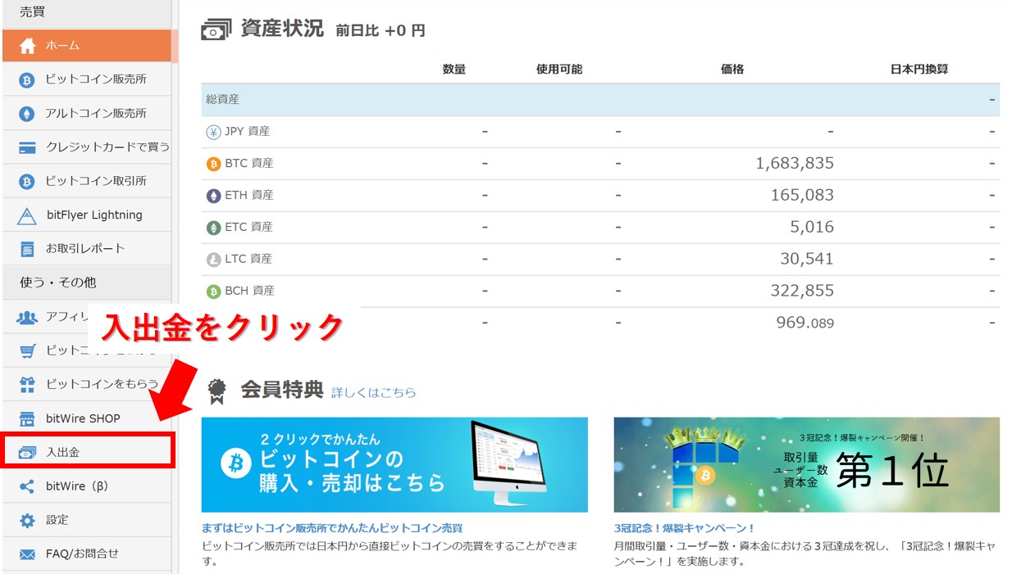Click the gear icon for 設定
Screen dimensions: 1012x574
point(27,520)
